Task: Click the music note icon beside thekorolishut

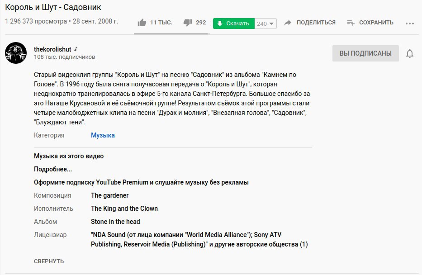Action: [76, 49]
